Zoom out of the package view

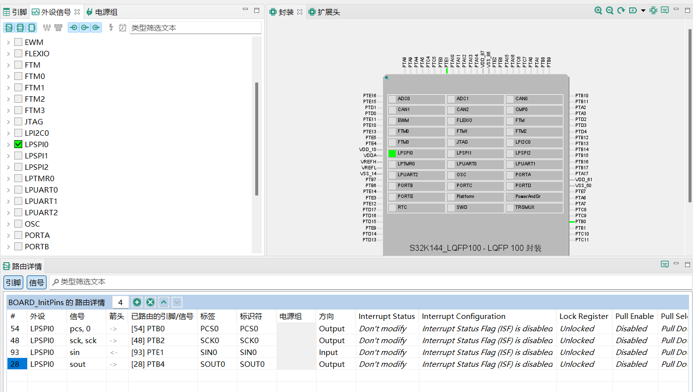610,10
